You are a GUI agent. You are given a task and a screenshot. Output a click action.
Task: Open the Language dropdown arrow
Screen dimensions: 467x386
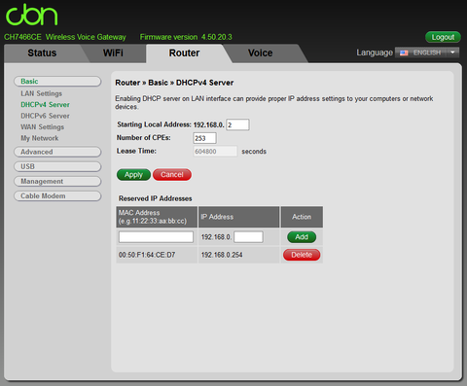coord(452,53)
